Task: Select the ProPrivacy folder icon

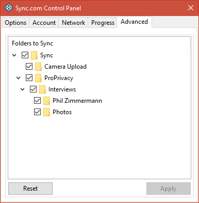Action: [38, 78]
